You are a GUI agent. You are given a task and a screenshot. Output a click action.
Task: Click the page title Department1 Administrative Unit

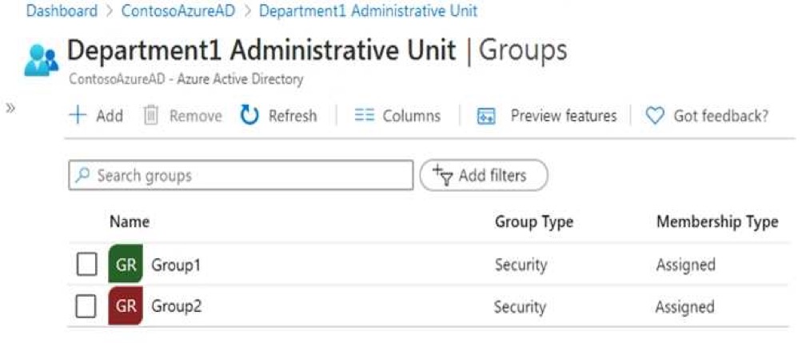tap(261, 50)
